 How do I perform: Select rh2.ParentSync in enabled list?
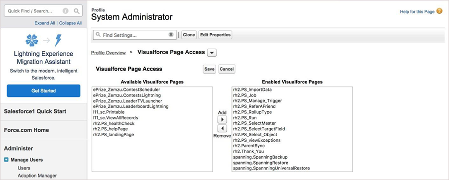[292, 146]
